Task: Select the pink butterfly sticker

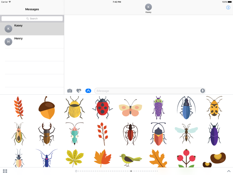Action: click(x=130, y=108)
